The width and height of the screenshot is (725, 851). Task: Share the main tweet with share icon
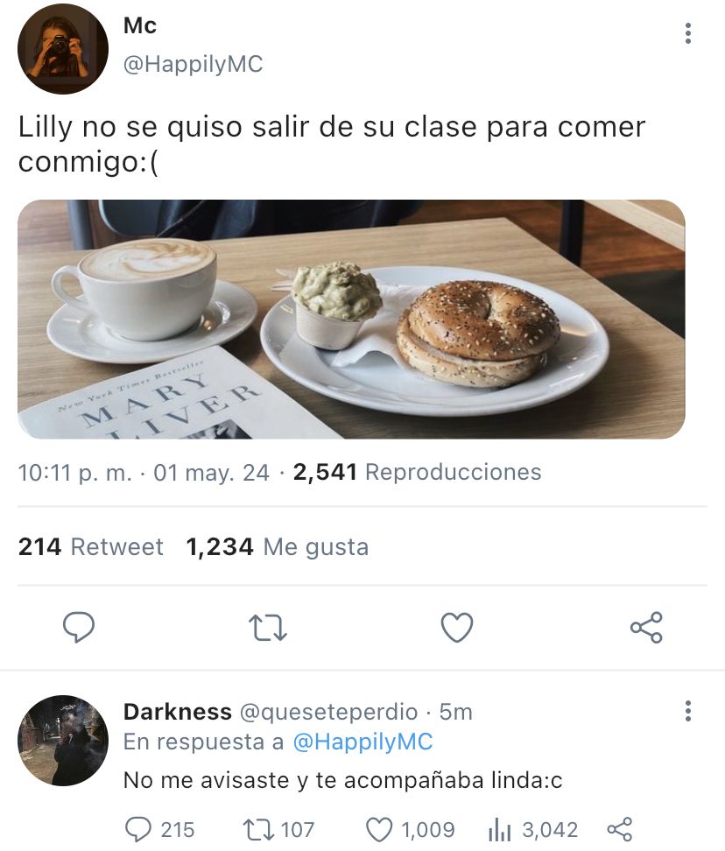pyautogui.click(x=646, y=628)
